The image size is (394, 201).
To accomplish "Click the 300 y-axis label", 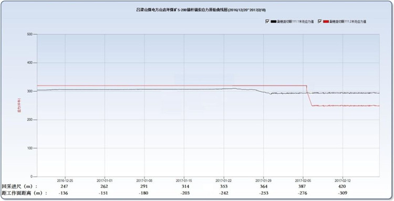I will 30,91.
